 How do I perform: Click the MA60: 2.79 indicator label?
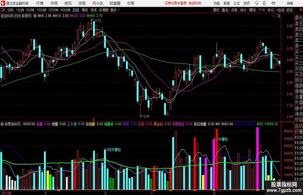pos(95,16)
